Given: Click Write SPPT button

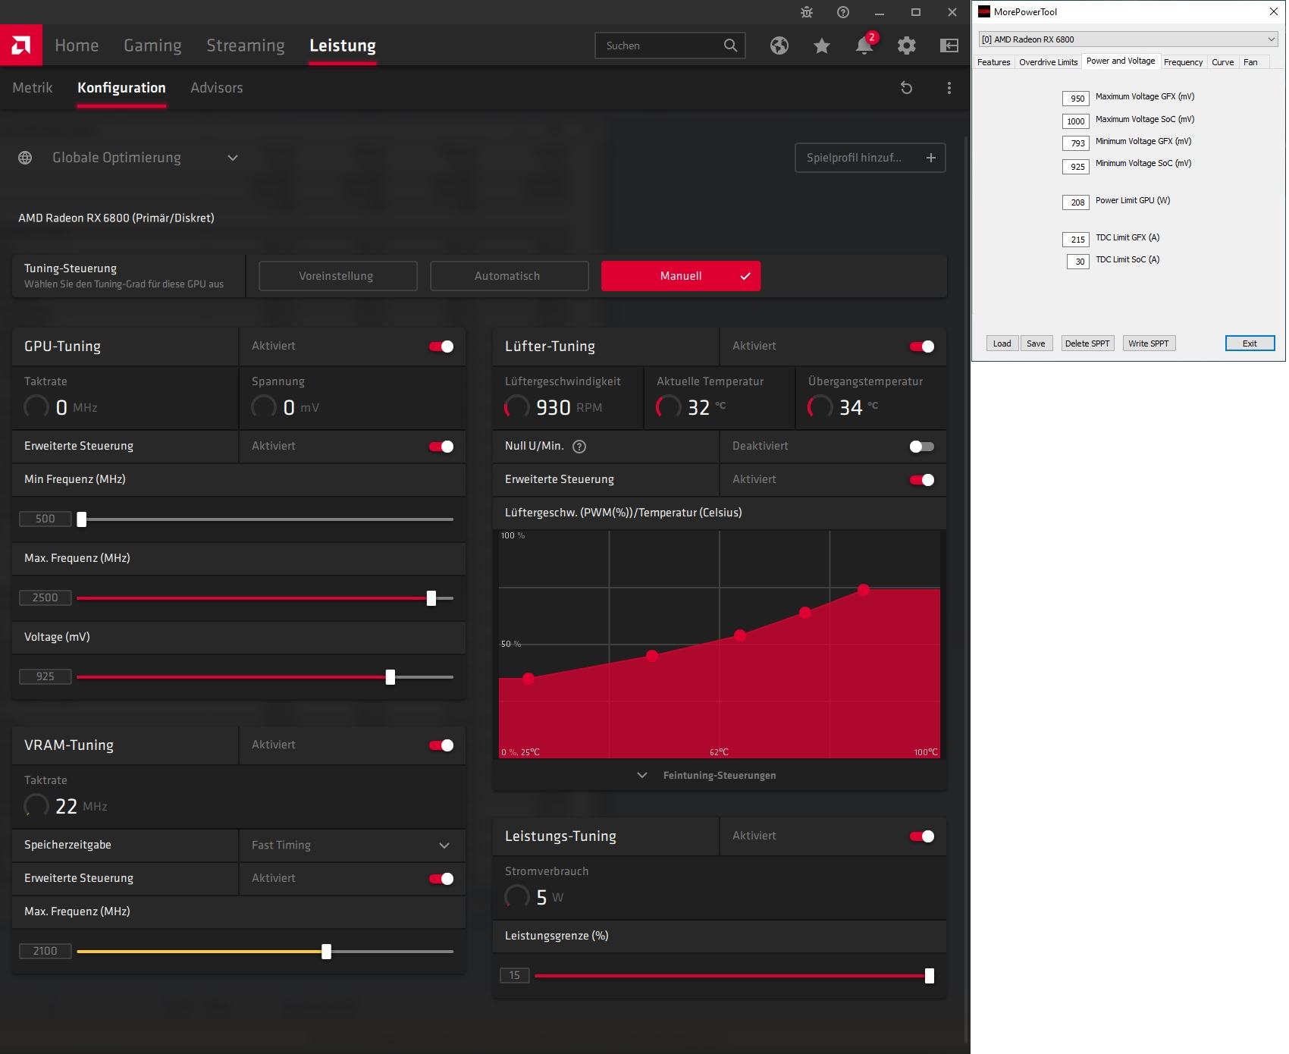Looking at the screenshot, I should [x=1148, y=343].
